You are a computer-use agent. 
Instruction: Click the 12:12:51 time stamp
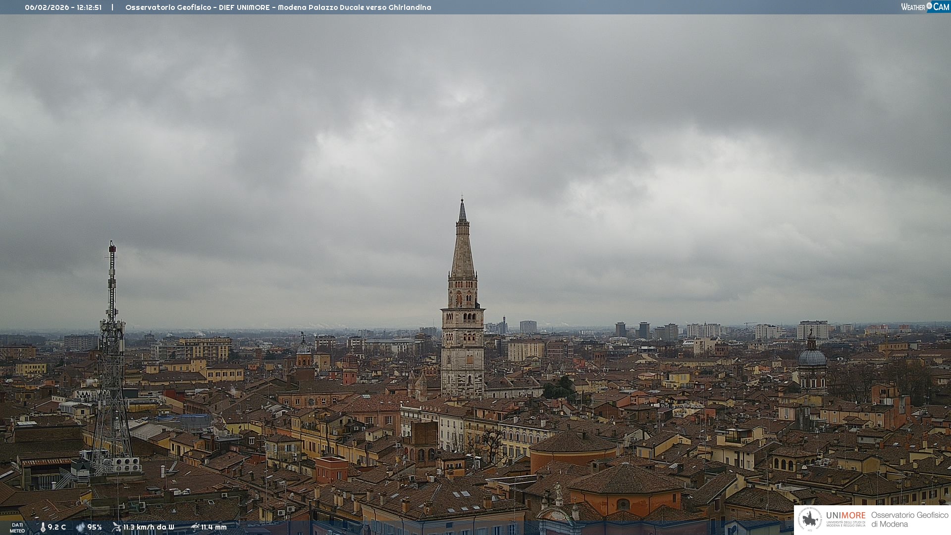coord(89,7)
